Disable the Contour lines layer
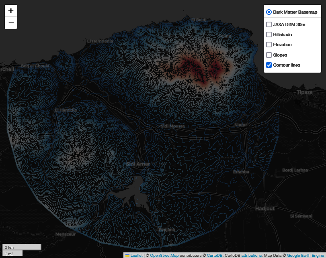Screen dimensions: 326x258 (x=269, y=65)
